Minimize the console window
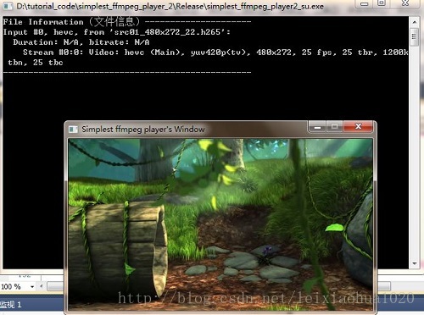 pyautogui.click(x=365, y=3)
